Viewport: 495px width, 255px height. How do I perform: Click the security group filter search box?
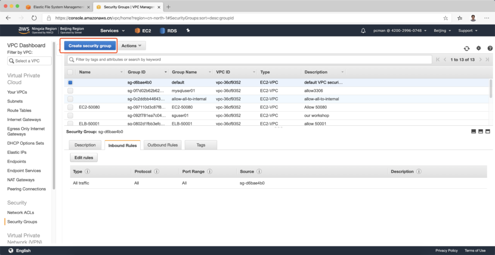(249, 60)
